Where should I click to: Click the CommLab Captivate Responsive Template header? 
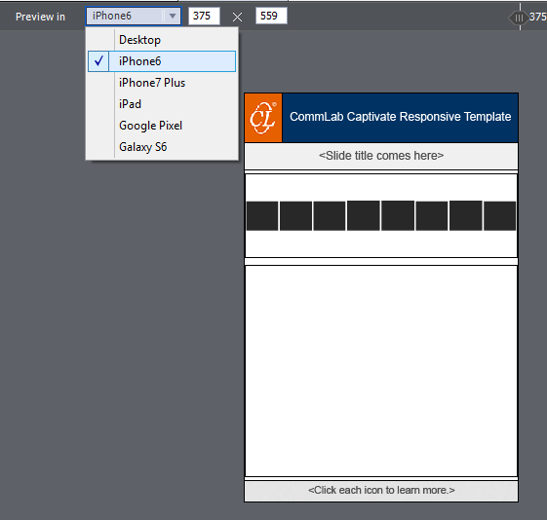point(400,117)
